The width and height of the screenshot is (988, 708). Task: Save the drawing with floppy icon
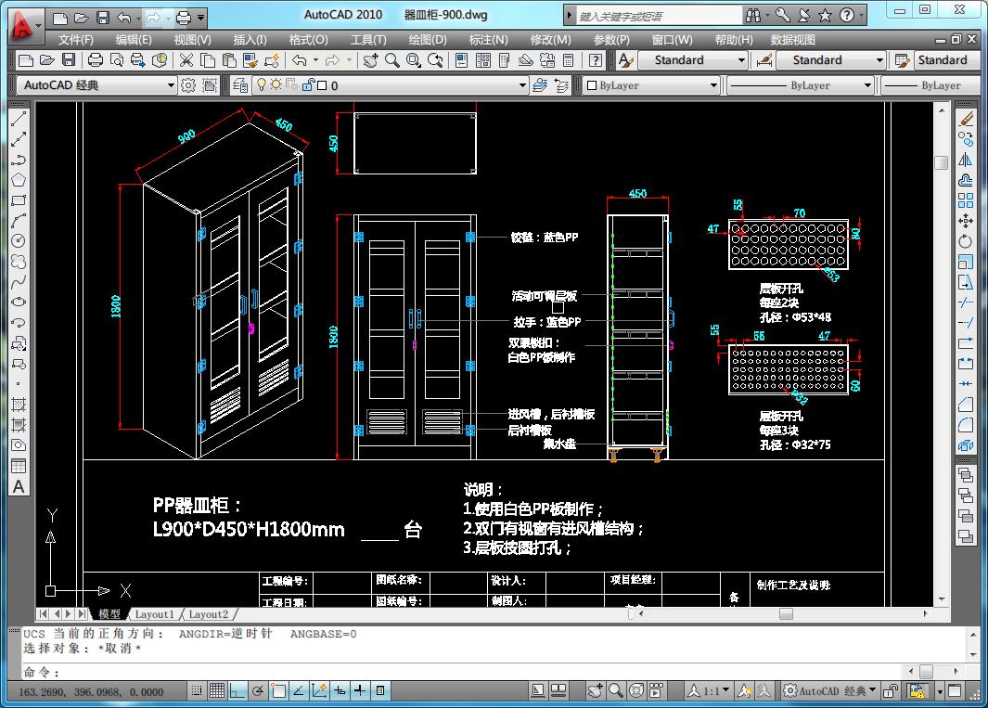point(69,60)
